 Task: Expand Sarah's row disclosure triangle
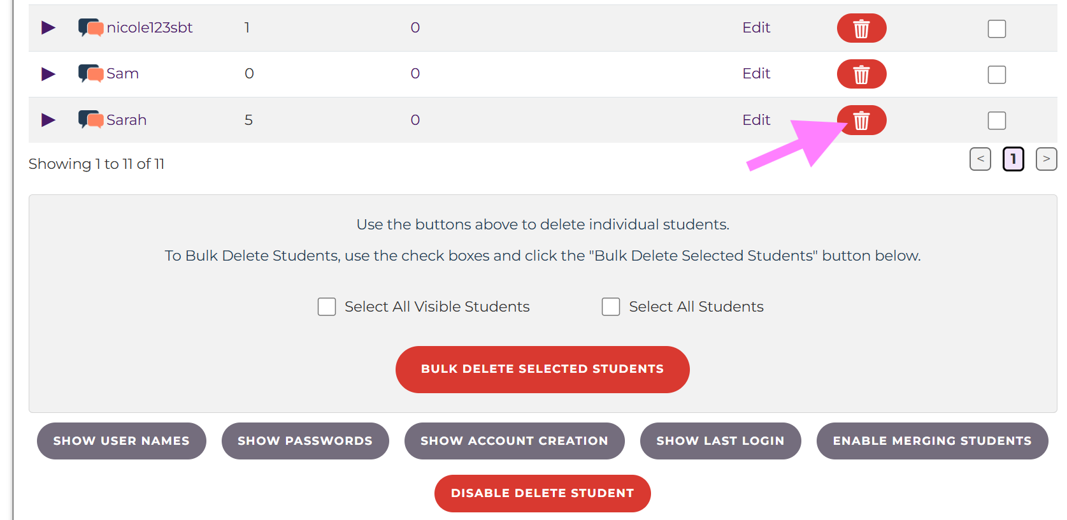(x=48, y=120)
